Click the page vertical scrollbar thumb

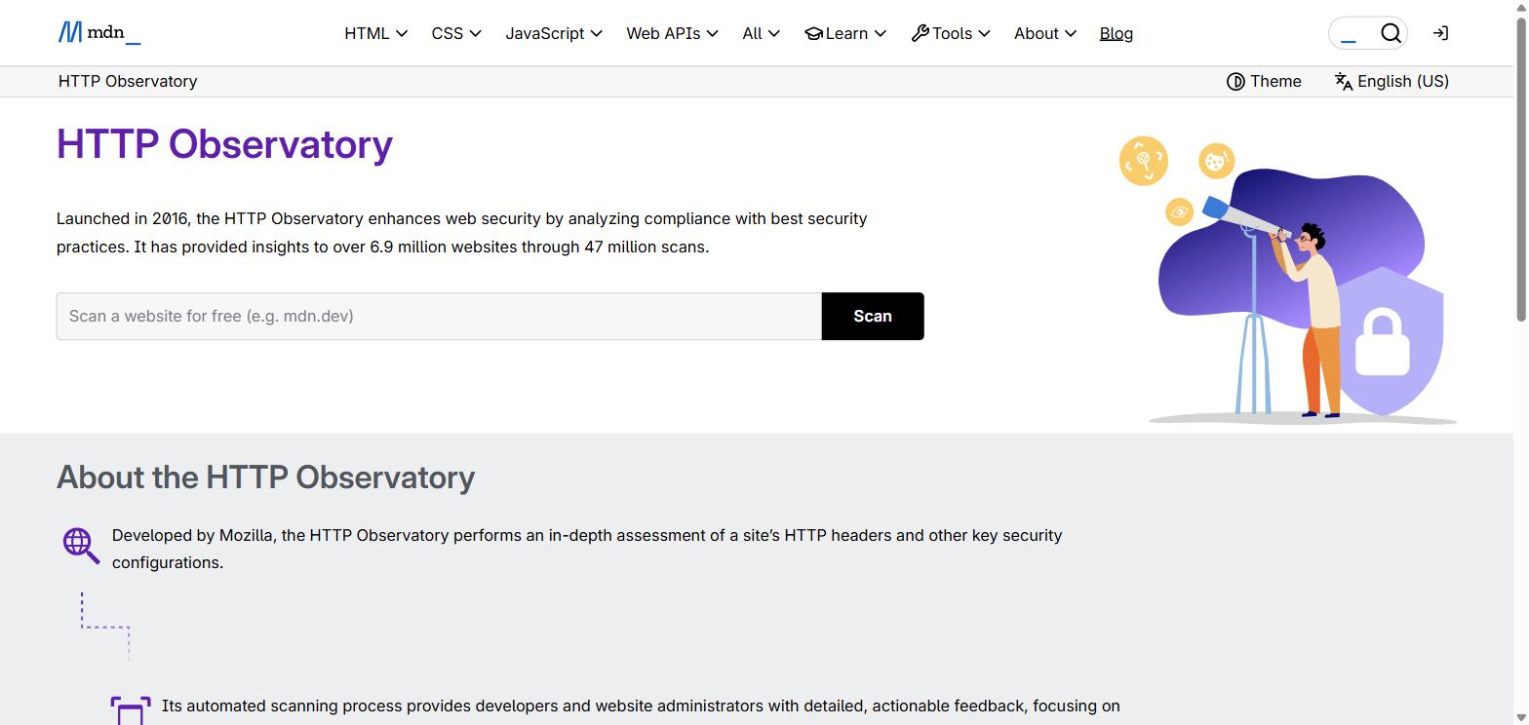click(x=1520, y=166)
